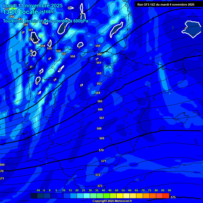Click the darkest navy legend swatch
This screenshot has height=203, width=203.
coord(34,196)
